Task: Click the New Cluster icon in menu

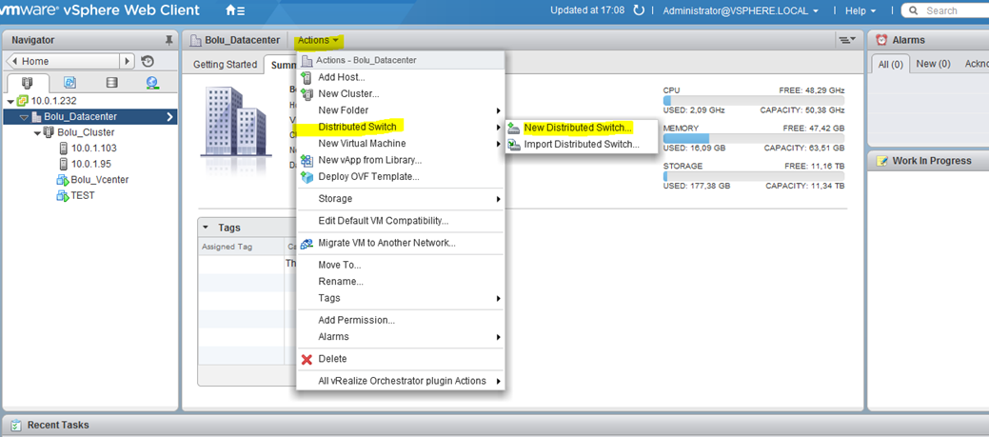Action: [307, 94]
